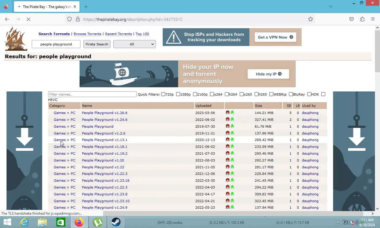This screenshot has width=380, height=228.
Task: Click green skull icon for People Playground v1.23.8
Action: (x=232, y=194)
